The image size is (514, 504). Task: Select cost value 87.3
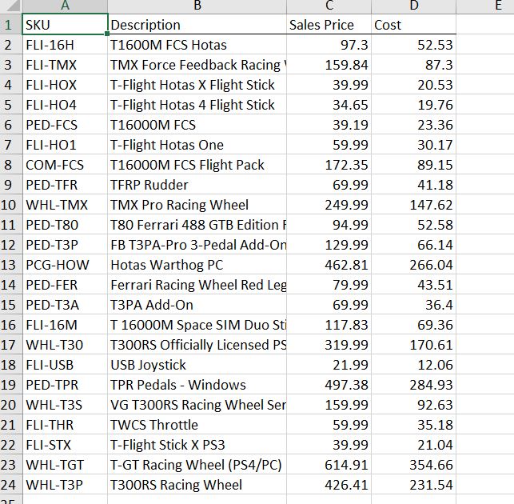414,65
